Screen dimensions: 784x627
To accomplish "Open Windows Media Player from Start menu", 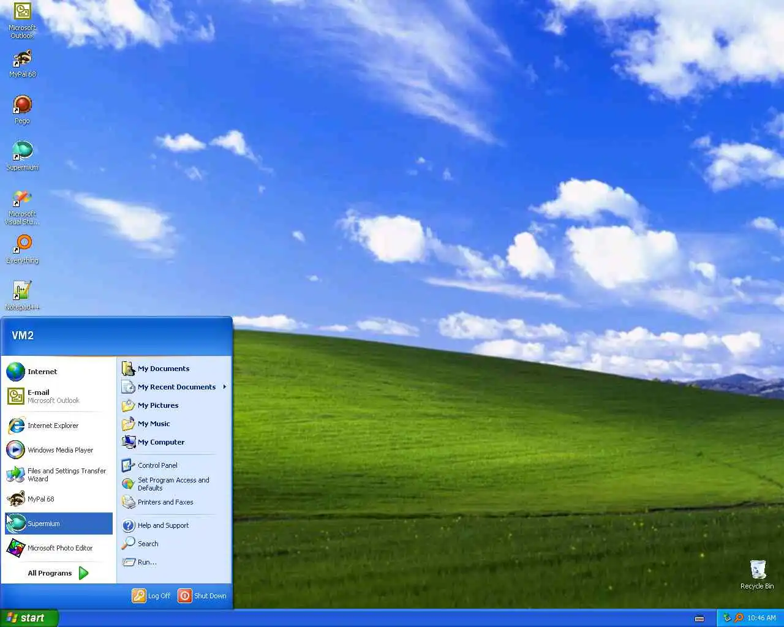I will [x=59, y=450].
